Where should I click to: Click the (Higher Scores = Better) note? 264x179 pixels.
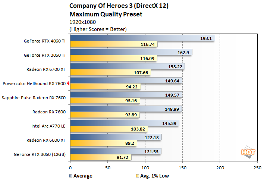click(98, 29)
